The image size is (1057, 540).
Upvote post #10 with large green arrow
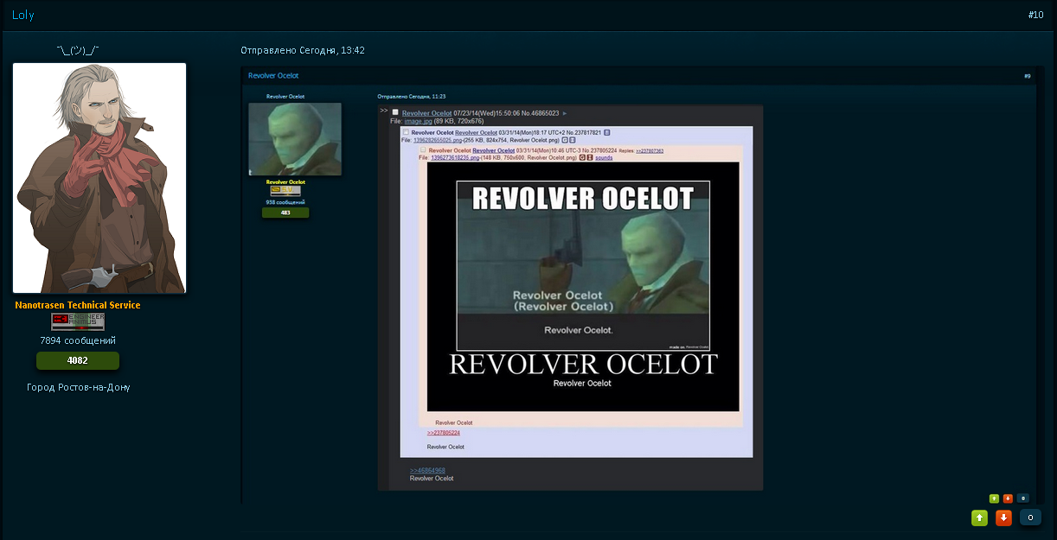(979, 518)
